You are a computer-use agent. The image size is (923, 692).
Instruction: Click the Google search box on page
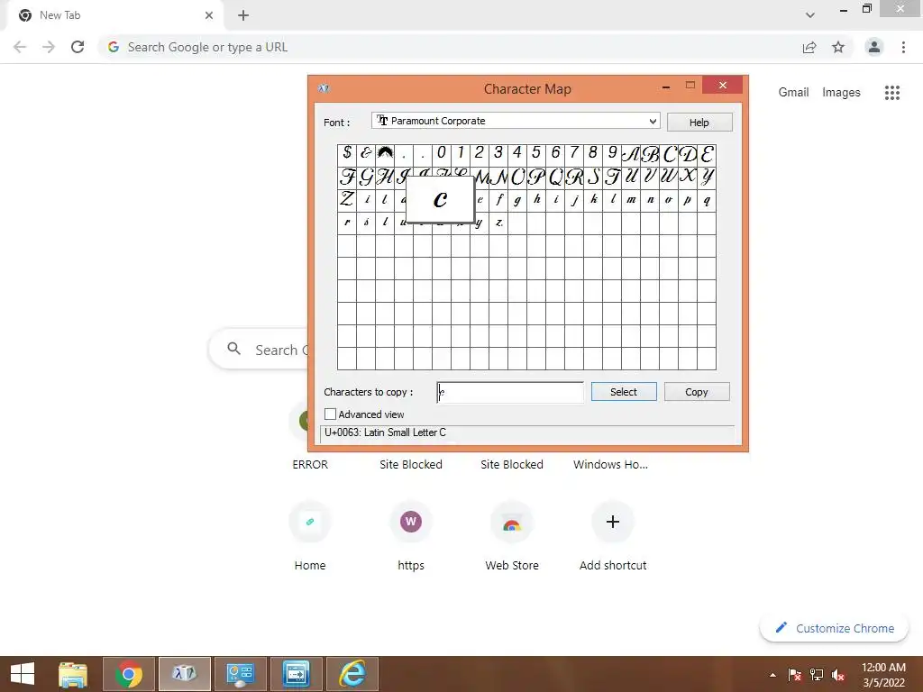pos(259,350)
